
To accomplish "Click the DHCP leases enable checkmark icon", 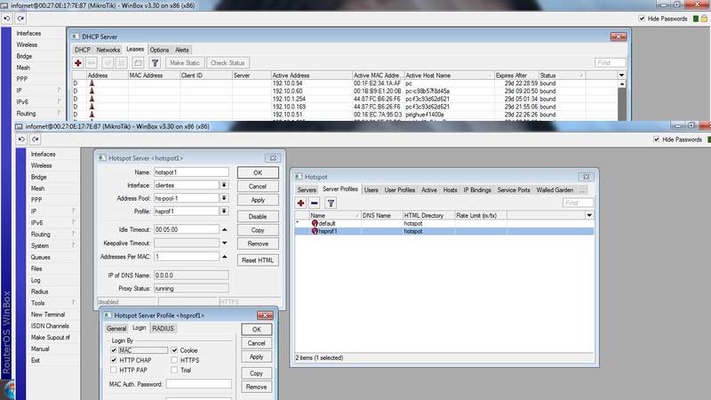I will click(108, 63).
